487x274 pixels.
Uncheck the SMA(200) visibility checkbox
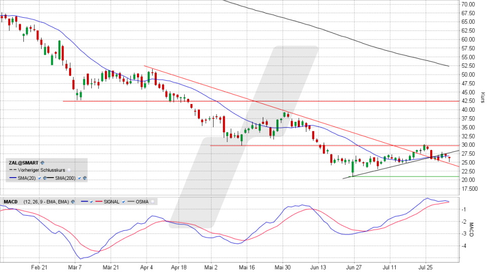click(79, 178)
